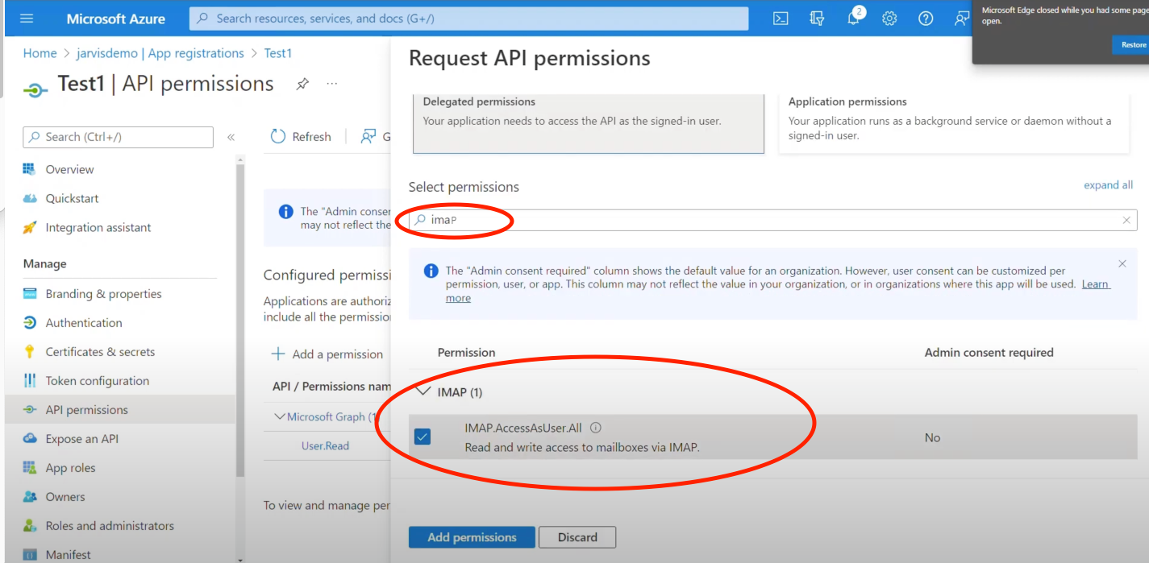
Task: Focus the global search resources box
Action: tap(468, 19)
